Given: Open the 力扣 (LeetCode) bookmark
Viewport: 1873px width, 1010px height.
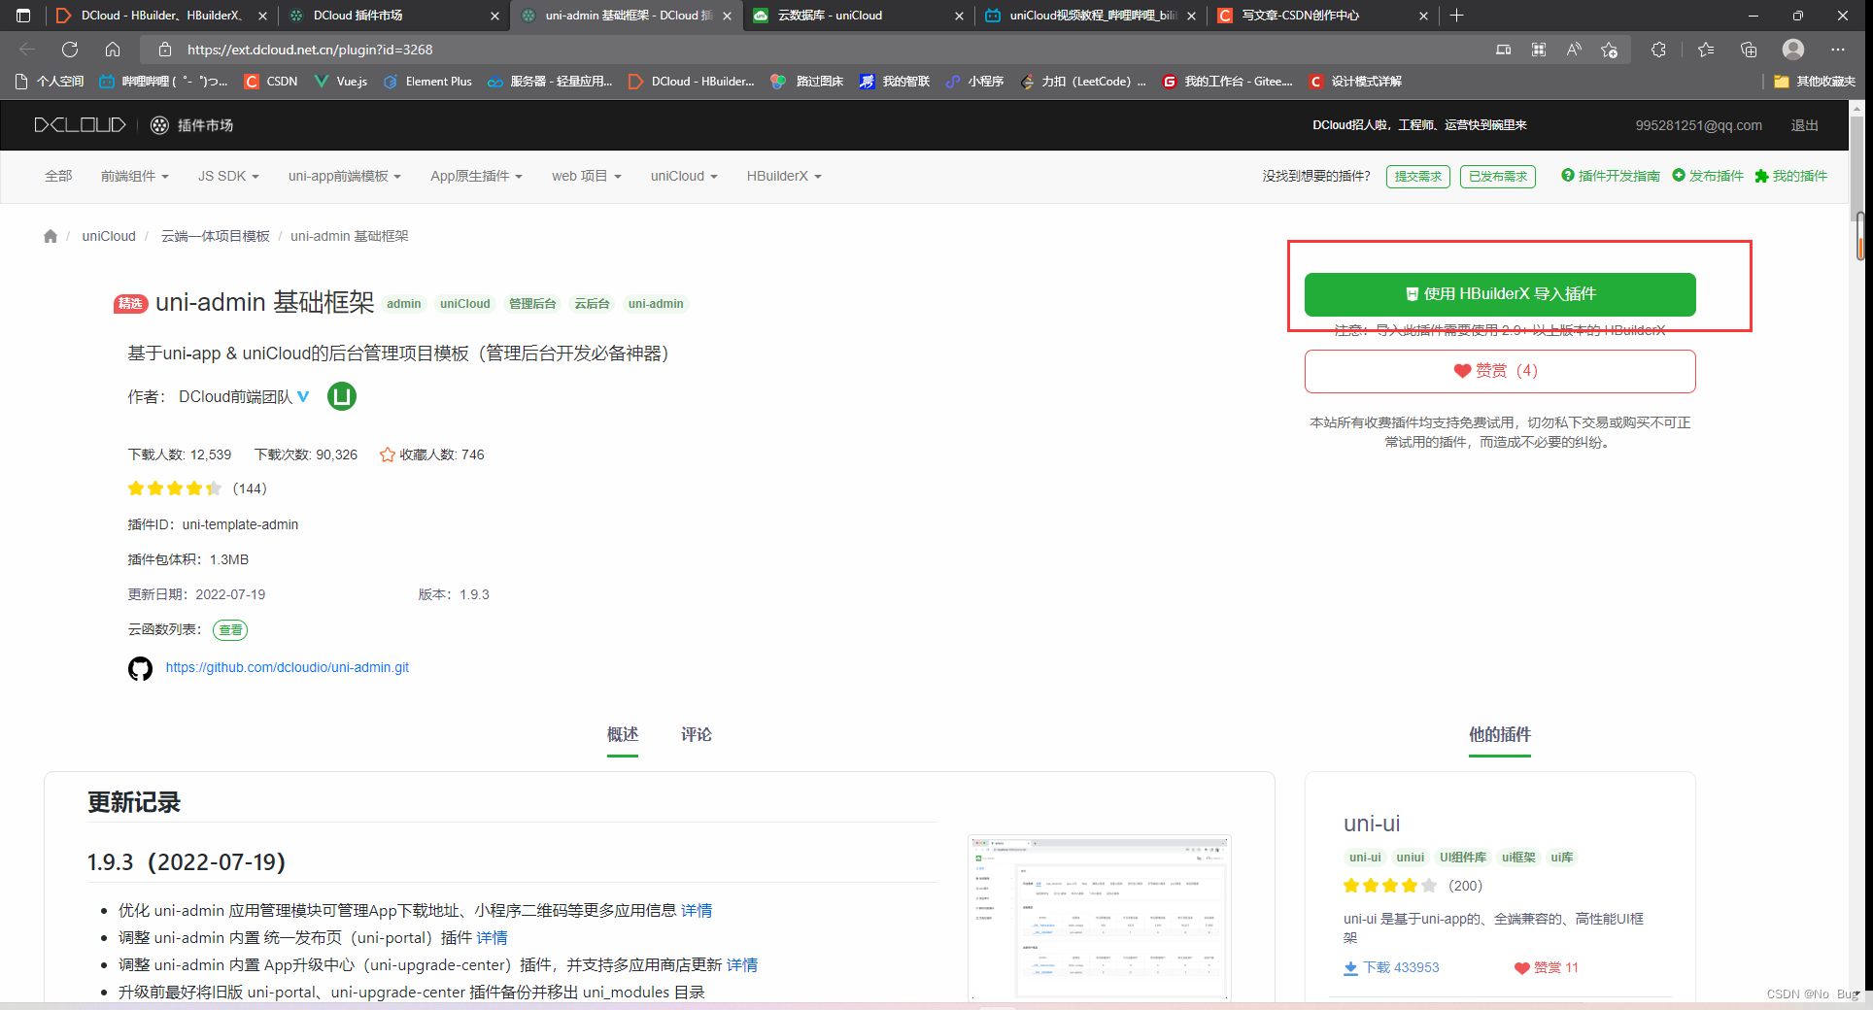Looking at the screenshot, I should click(1083, 82).
